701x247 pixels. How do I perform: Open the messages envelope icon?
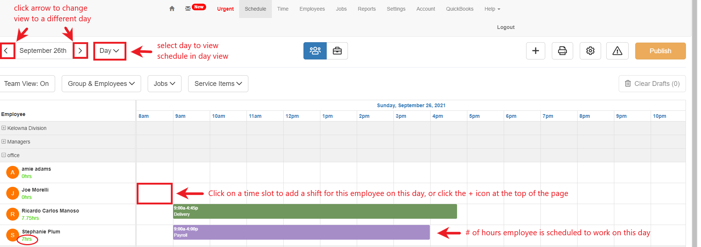(x=188, y=8)
